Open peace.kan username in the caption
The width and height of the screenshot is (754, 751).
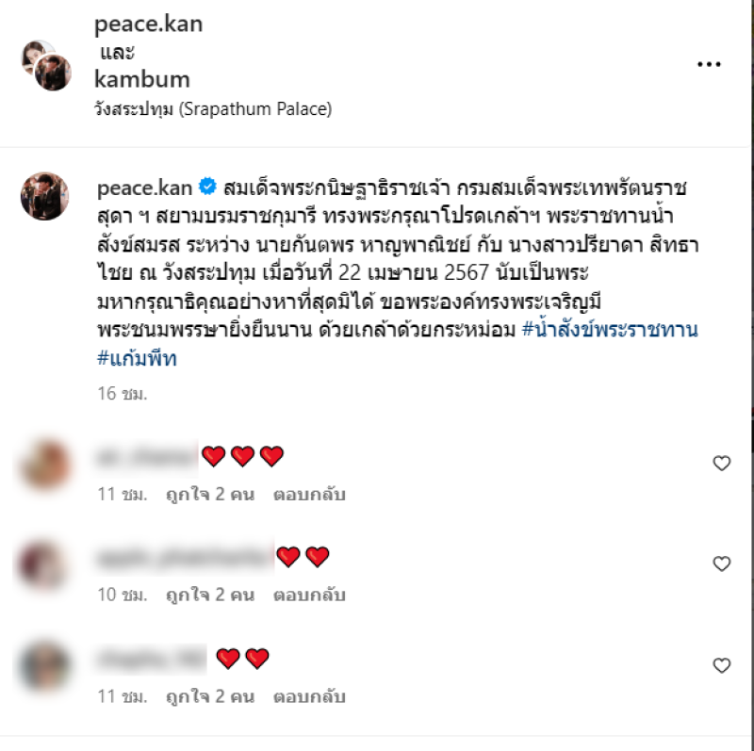pyautogui.click(x=145, y=188)
